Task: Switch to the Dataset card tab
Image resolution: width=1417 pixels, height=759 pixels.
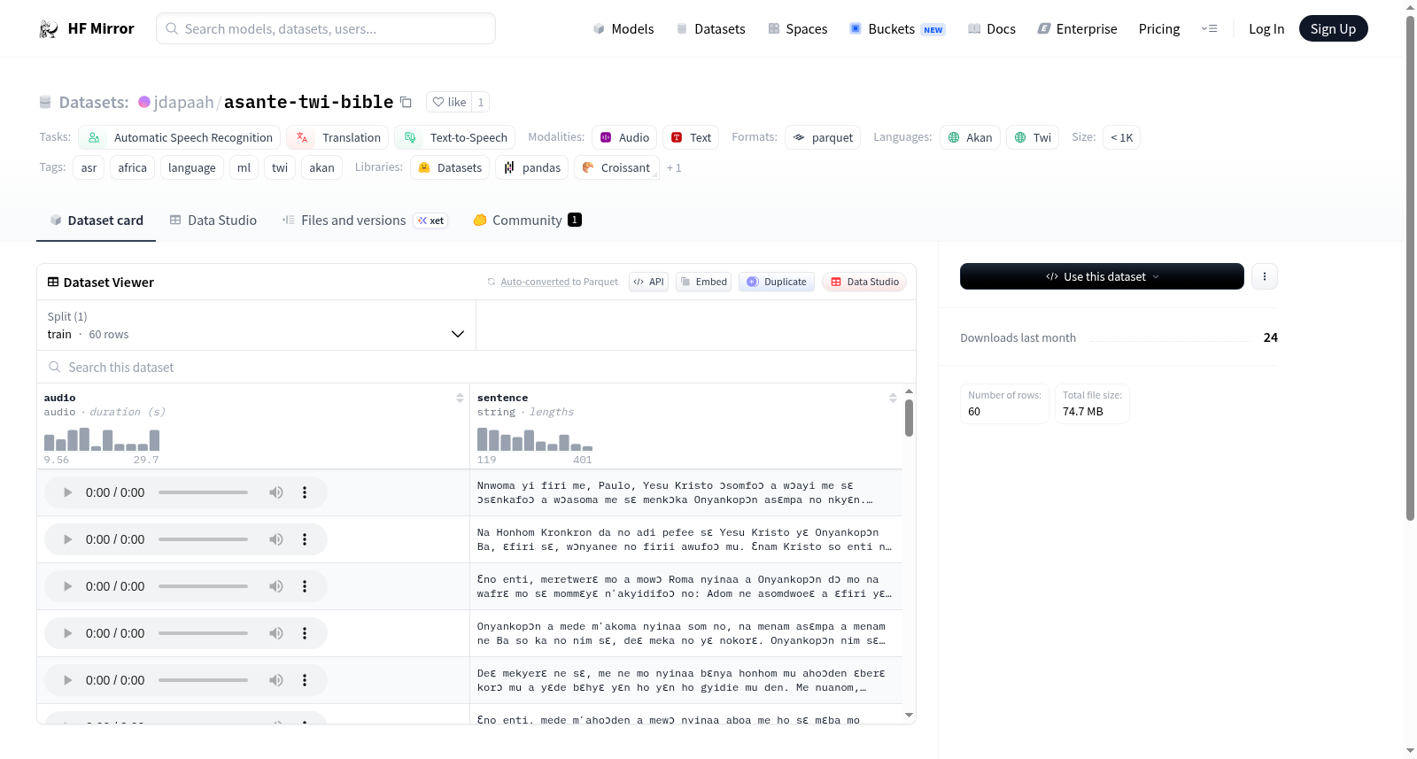Action: 96,221
